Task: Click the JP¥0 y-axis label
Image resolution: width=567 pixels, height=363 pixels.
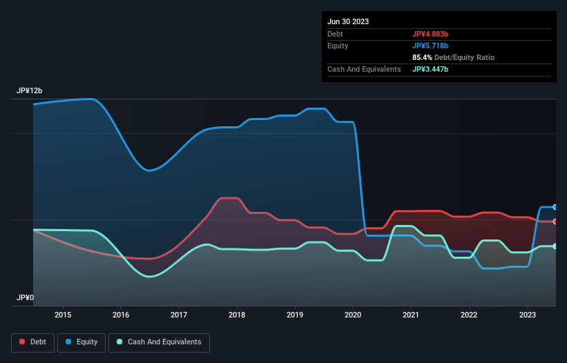Action: click(26, 297)
